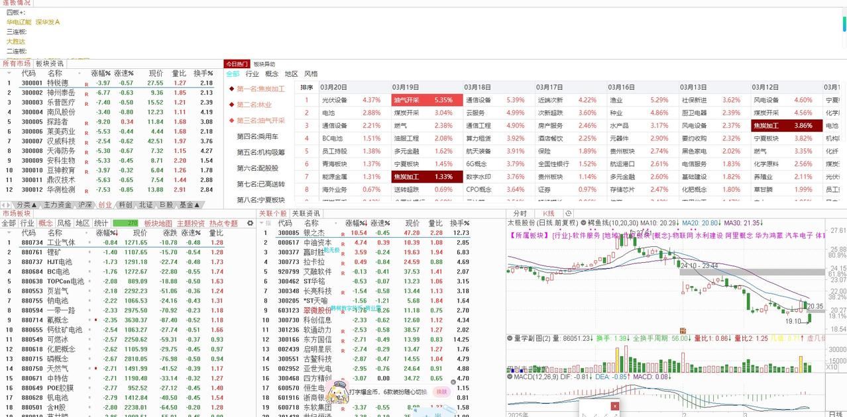Click the R margin icon next to 特锐德
Screen dimensions: 847x417
tap(86, 84)
